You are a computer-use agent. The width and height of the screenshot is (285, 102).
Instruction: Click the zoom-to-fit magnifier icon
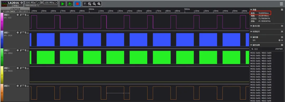(x=90, y=4)
